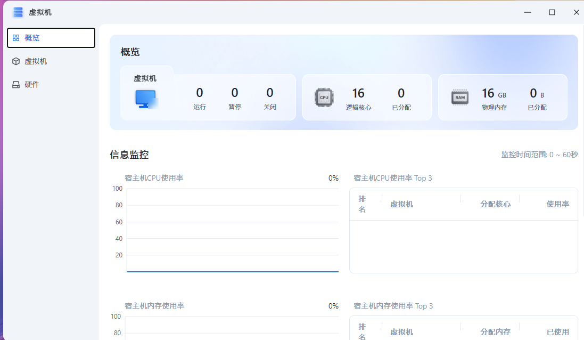Click the 分配内存 column header
Screen dimensions: 584x340
[495, 332]
